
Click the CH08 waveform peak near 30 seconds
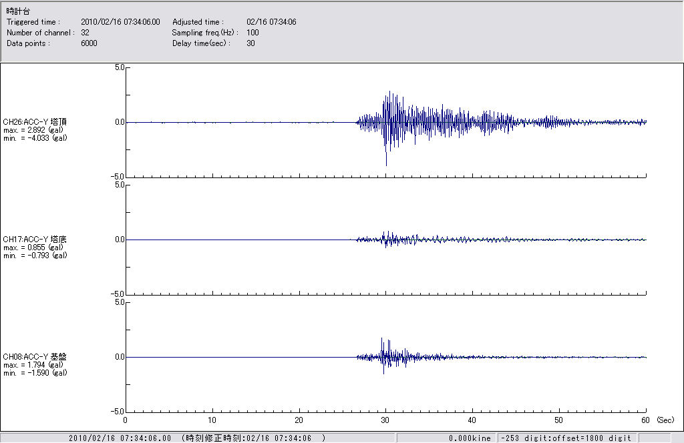pyautogui.click(x=381, y=339)
